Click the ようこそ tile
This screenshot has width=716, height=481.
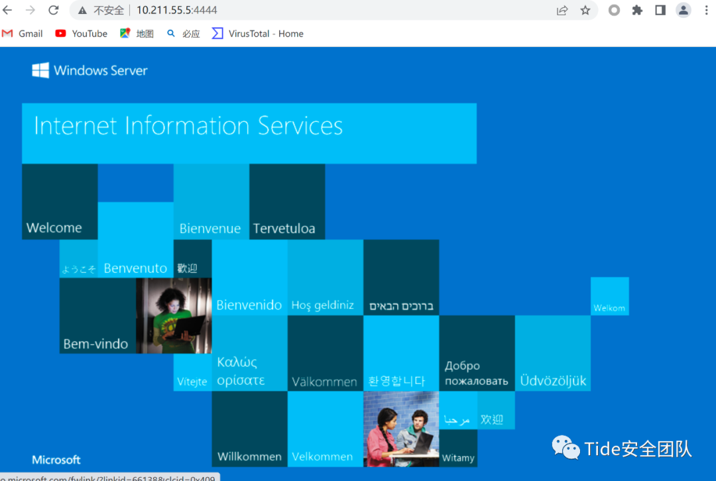[x=78, y=259]
